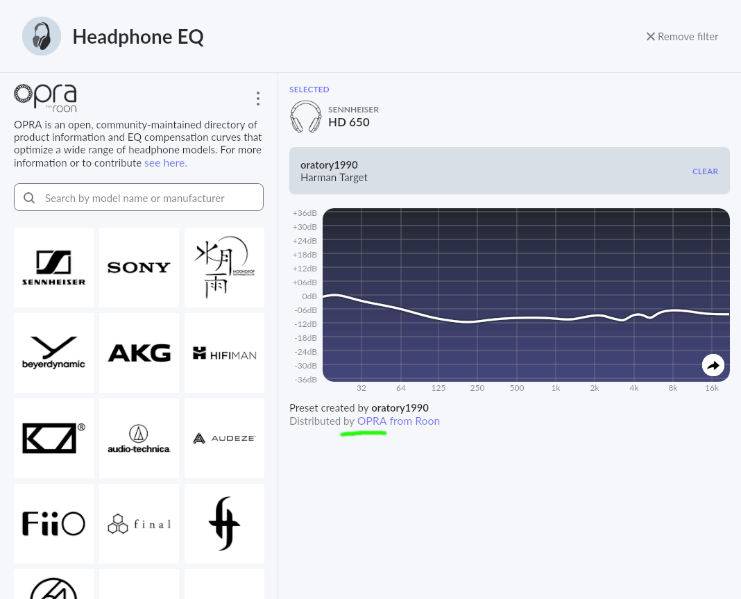
Task: Open the OPRA three-dot options menu
Action: pos(257,99)
